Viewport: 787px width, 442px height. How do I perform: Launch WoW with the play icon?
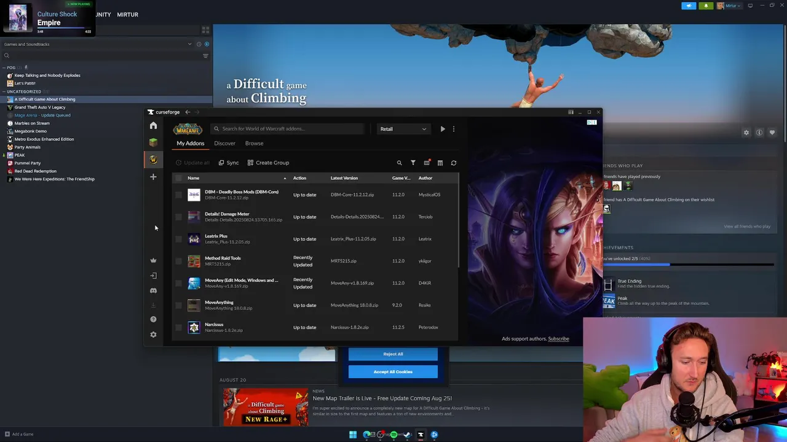tap(443, 129)
